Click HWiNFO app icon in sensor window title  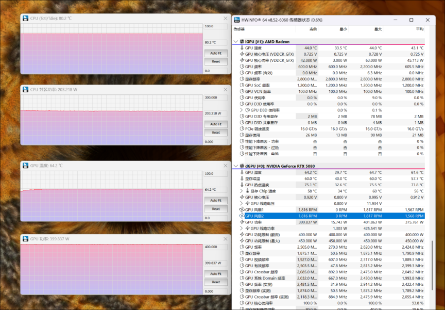click(x=237, y=20)
